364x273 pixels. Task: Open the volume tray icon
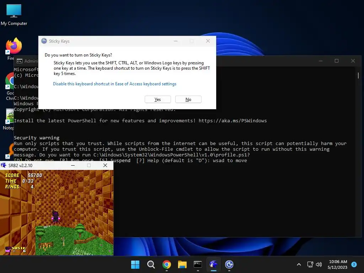(x=319, y=264)
